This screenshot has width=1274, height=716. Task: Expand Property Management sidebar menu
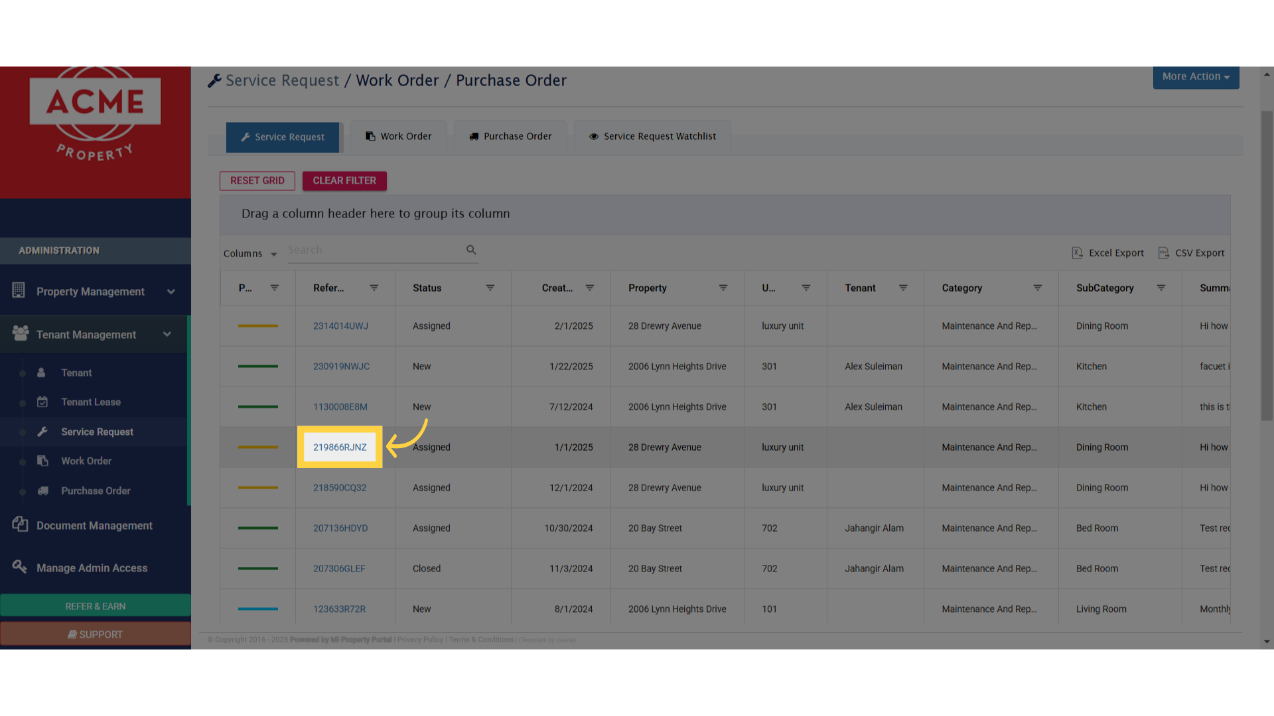coord(171,292)
